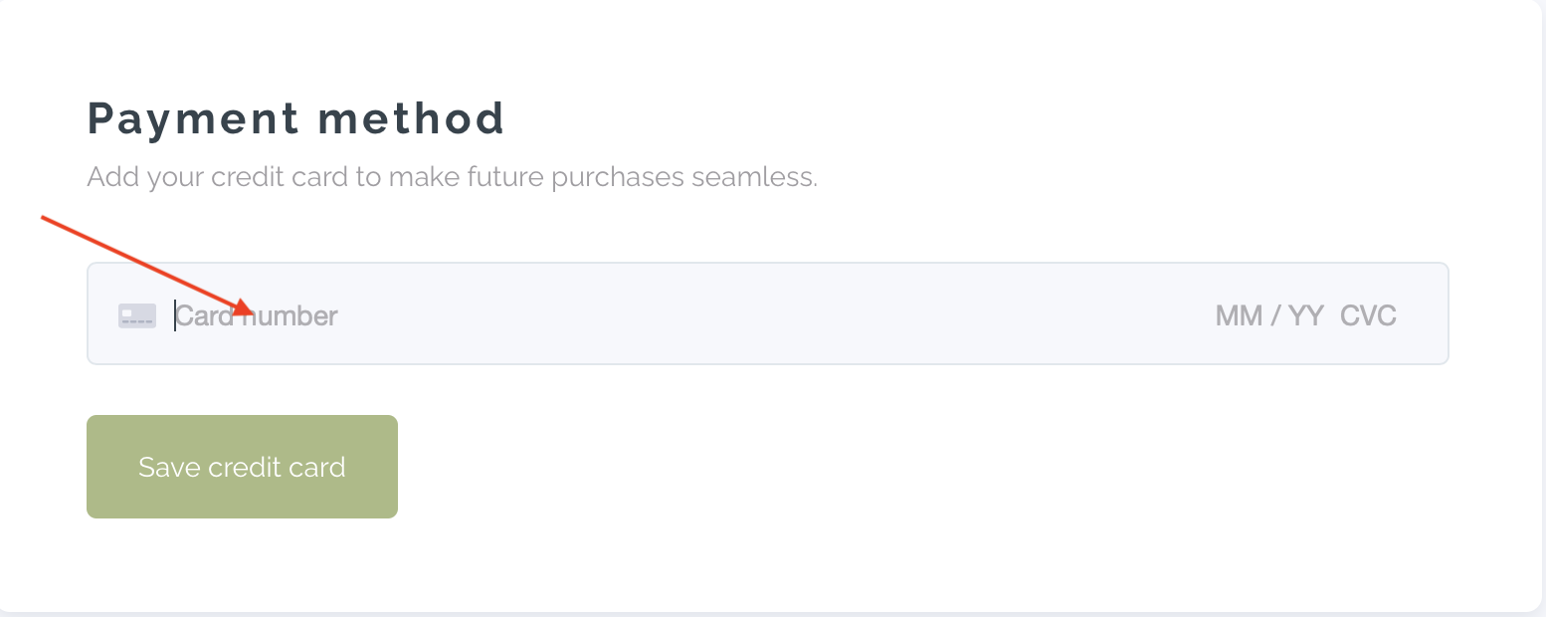Image resolution: width=1546 pixels, height=617 pixels.
Task: Click the 'Add your credit card' description text
Action: [x=452, y=178]
